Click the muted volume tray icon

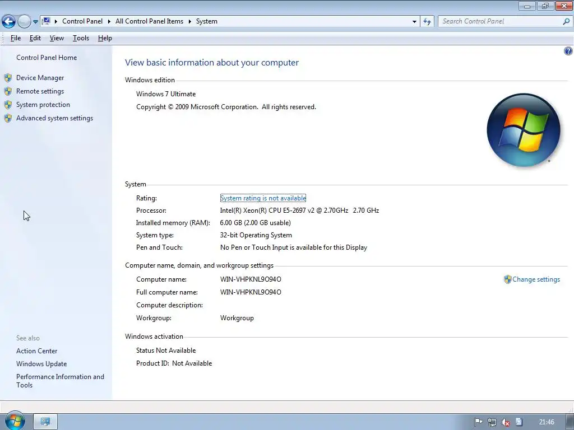pyautogui.click(x=506, y=422)
